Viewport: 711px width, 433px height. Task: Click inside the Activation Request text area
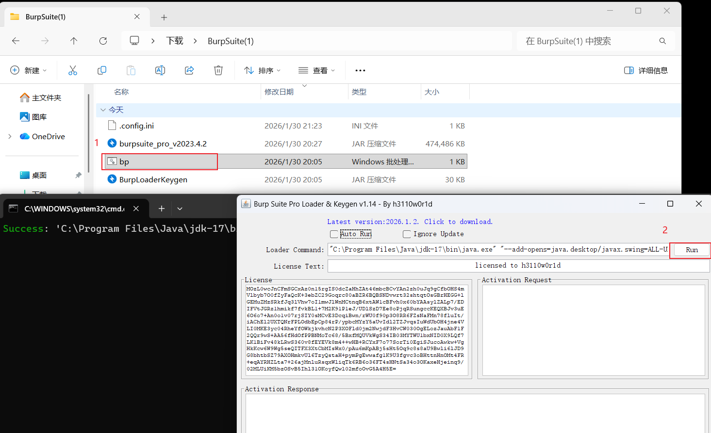593,330
